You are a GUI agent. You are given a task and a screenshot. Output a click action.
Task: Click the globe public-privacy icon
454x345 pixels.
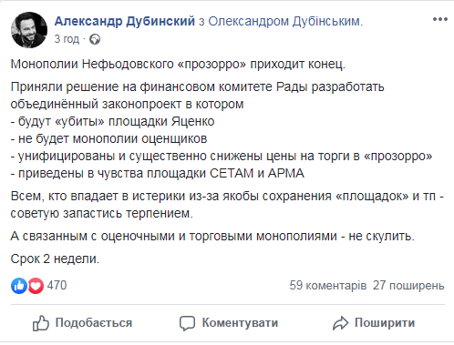tap(95, 39)
